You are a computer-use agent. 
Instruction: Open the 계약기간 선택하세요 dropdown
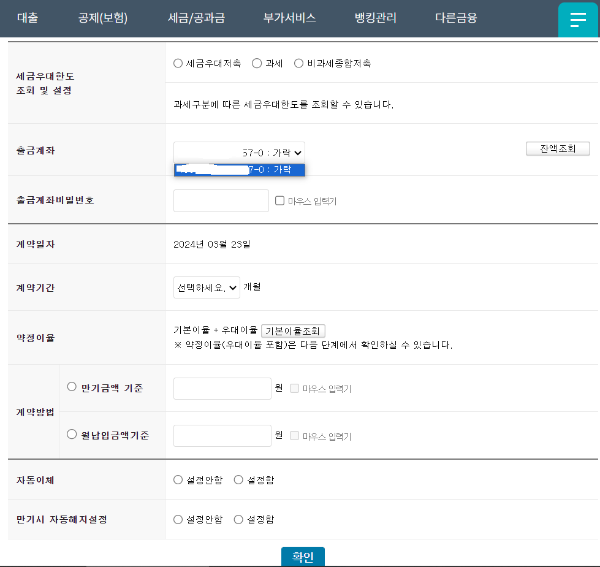pos(207,287)
